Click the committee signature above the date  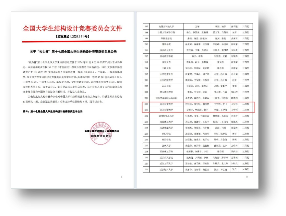click(102, 131)
